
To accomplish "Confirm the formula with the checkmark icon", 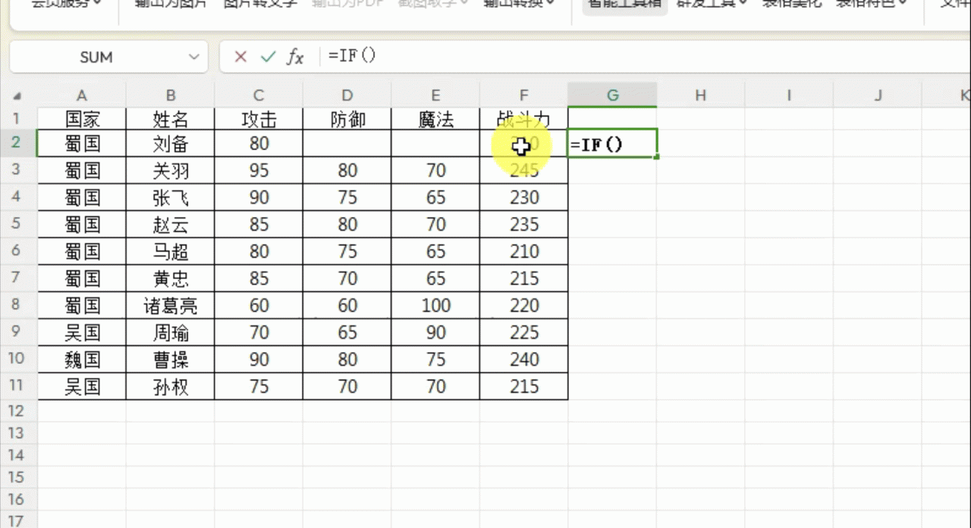I will pos(267,57).
